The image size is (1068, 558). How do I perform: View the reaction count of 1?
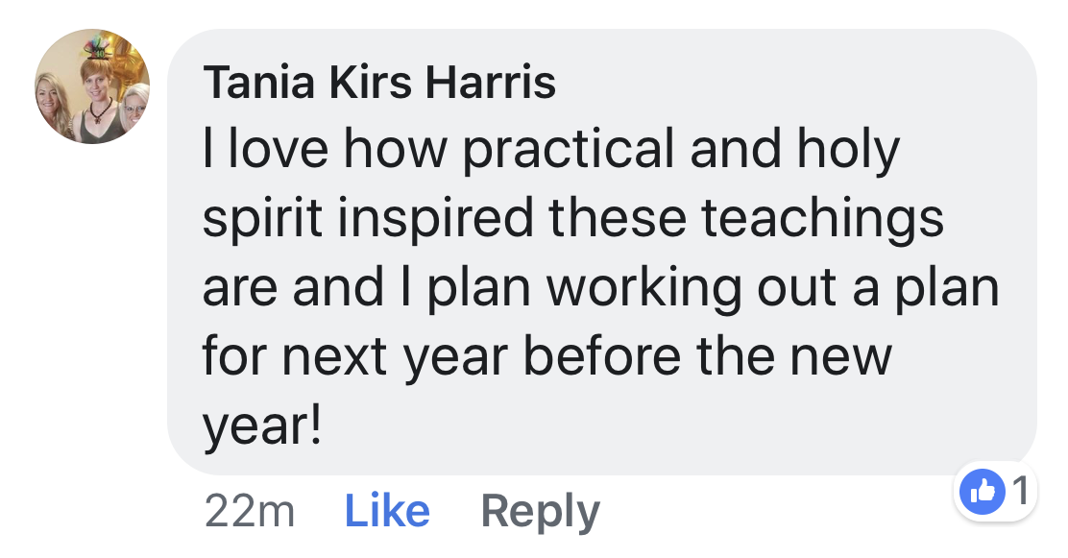tap(1020, 492)
